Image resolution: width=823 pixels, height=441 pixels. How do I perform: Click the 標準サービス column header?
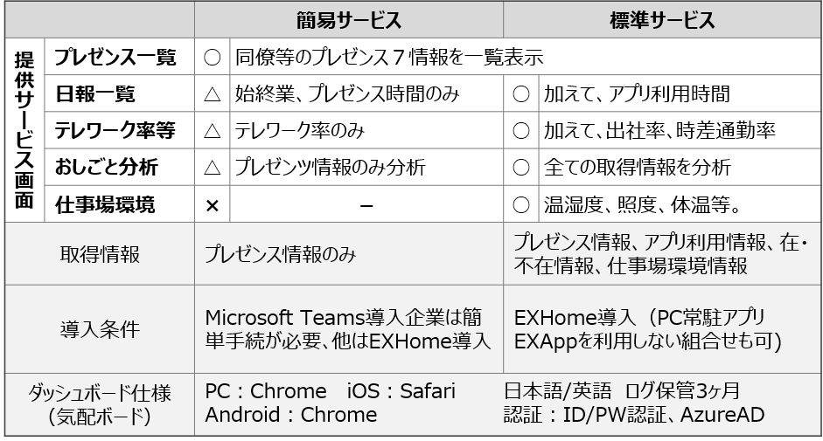pyautogui.click(x=662, y=20)
